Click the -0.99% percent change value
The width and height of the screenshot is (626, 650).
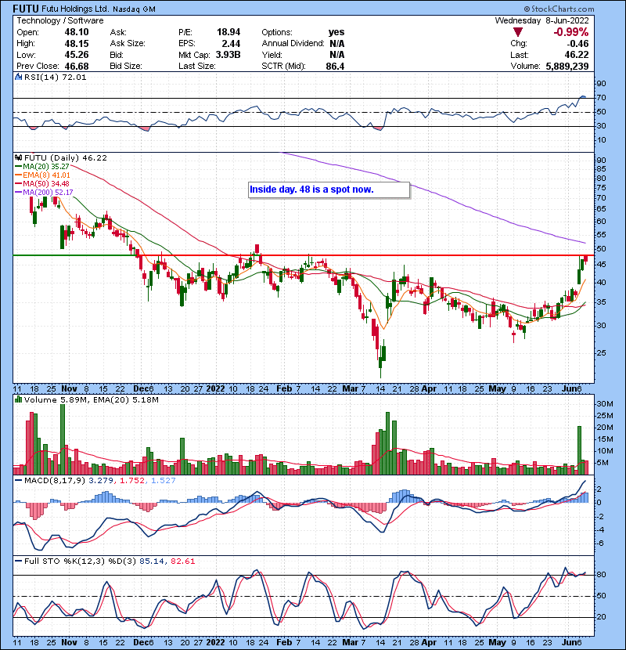tap(571, 32)
